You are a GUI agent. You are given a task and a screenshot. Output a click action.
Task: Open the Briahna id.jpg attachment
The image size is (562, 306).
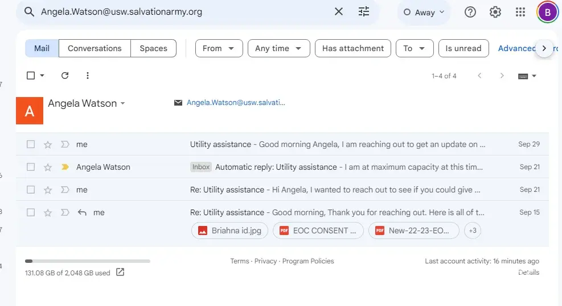[x=229, y=230]
